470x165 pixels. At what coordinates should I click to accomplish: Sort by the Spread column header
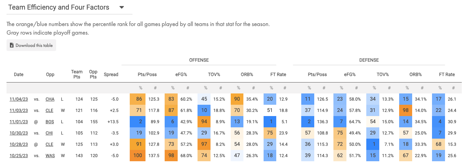(111, 74)
